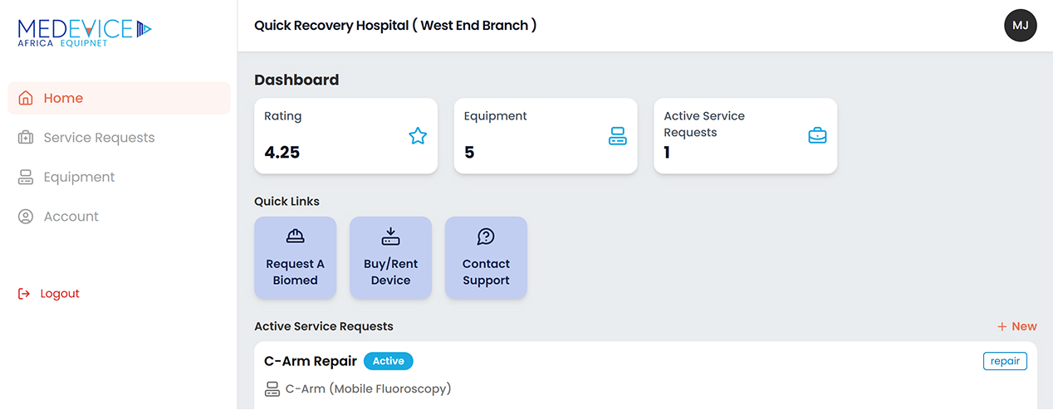
Task: Log out using the Logout link
Action: tap(60, 294)
